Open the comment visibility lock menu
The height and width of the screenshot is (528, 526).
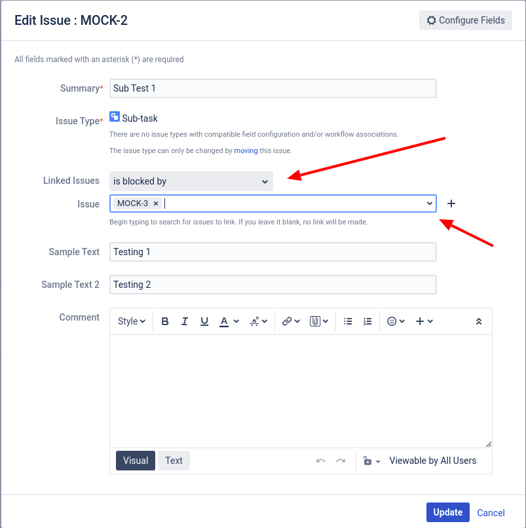click(x=371, y=461)
